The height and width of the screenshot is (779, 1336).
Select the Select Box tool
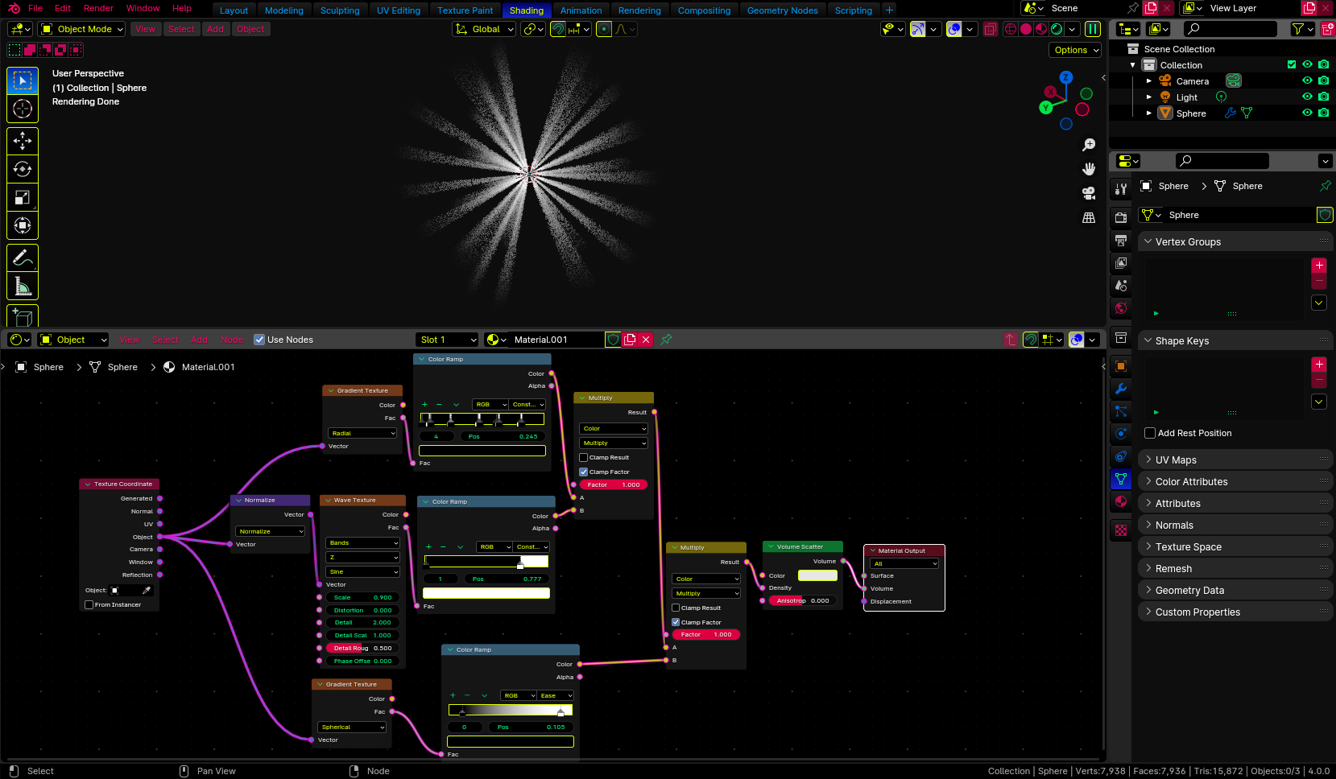pyautogui.click(x=23, y=80)
